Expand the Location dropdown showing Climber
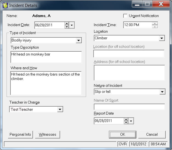This screenshot has width=172, height=150. 162,38
